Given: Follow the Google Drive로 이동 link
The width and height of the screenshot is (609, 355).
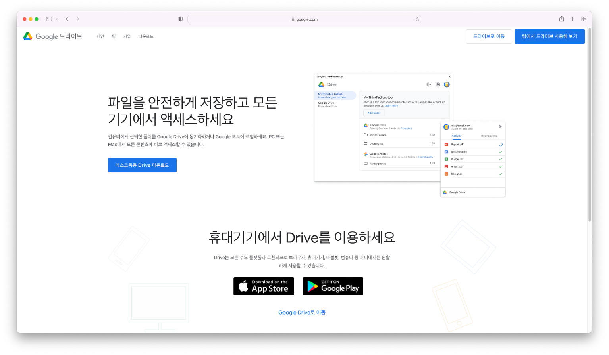Looking at the screenshot, I should [302, 313].
